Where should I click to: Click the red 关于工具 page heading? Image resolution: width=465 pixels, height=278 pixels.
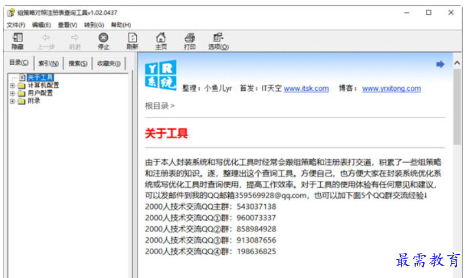(166, 133)
